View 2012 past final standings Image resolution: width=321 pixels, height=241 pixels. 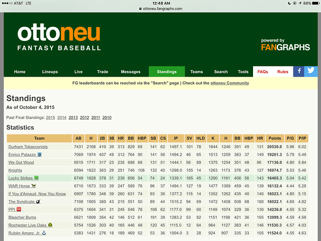[84, 118]
